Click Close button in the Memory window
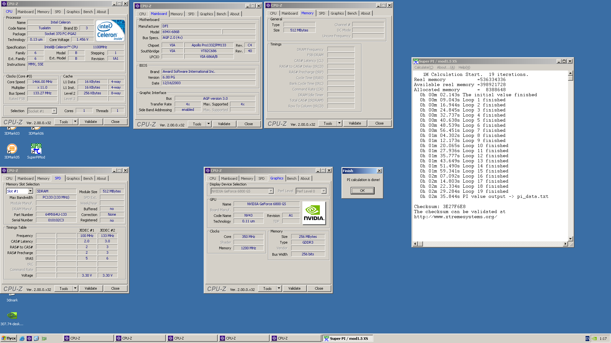The height and width of the screenshot is (343, 611). [380, 123]
